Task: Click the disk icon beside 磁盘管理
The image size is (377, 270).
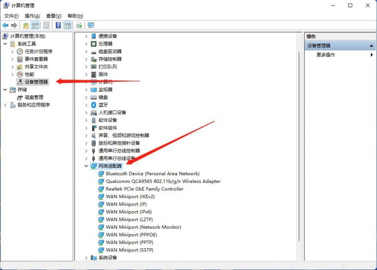Action: click(x=20, y=98)
